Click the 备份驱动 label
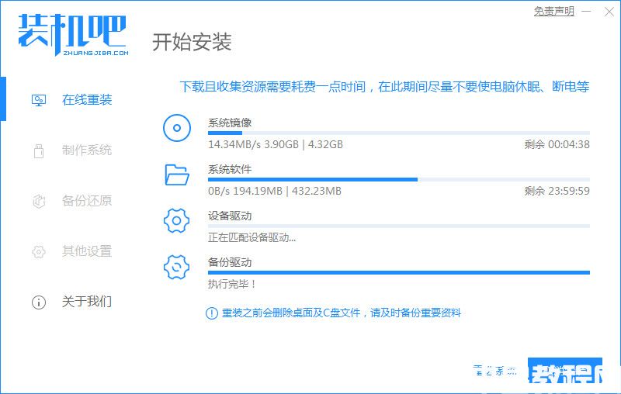 click(230, 262)
